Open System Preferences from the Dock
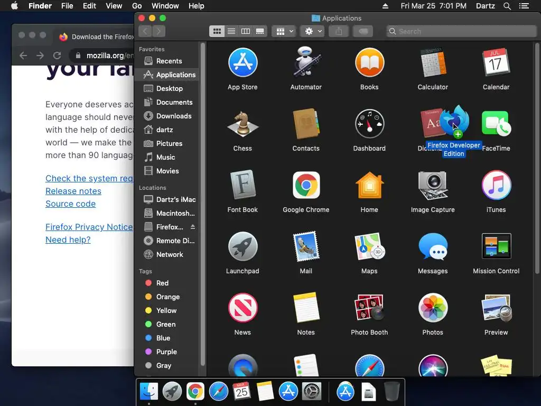Screen dimensions: 541x406 click(x=312, y=392)
